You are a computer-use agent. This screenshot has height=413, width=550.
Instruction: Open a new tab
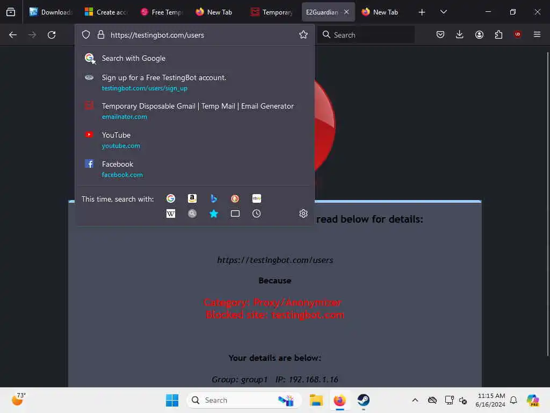point(422,12)
